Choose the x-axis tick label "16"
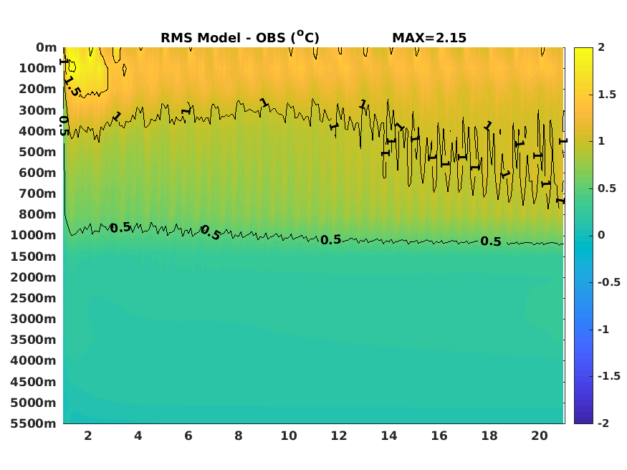This screenshot has width=627, height=470. pos(439,436)
